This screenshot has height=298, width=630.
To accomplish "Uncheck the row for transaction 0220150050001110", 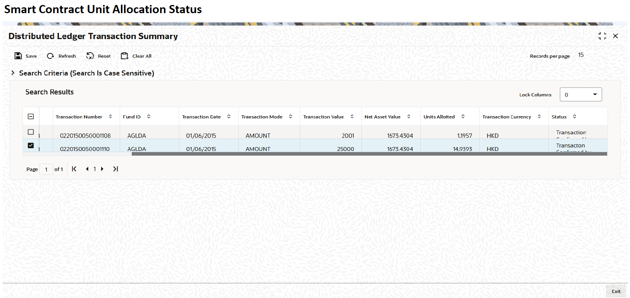I will point(31,146).
